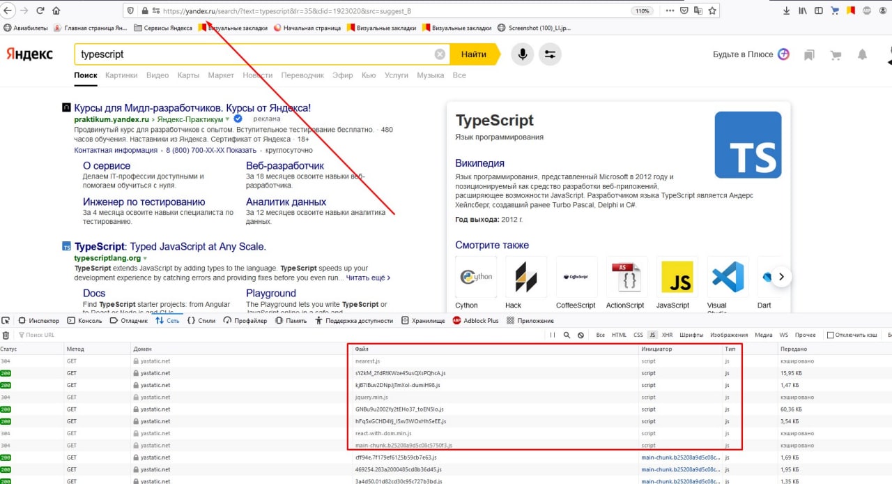Open the 110% zoom level indicator
This screenshot has width=892, height=484.
[x=641, y=10]
